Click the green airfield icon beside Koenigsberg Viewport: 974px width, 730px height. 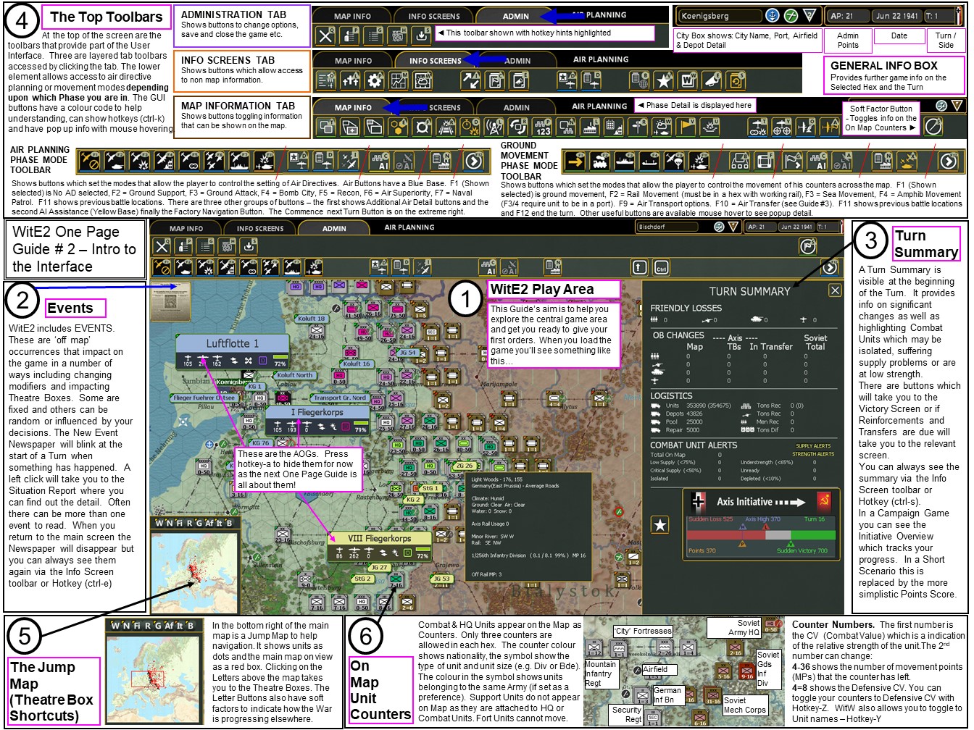(791, 15)
